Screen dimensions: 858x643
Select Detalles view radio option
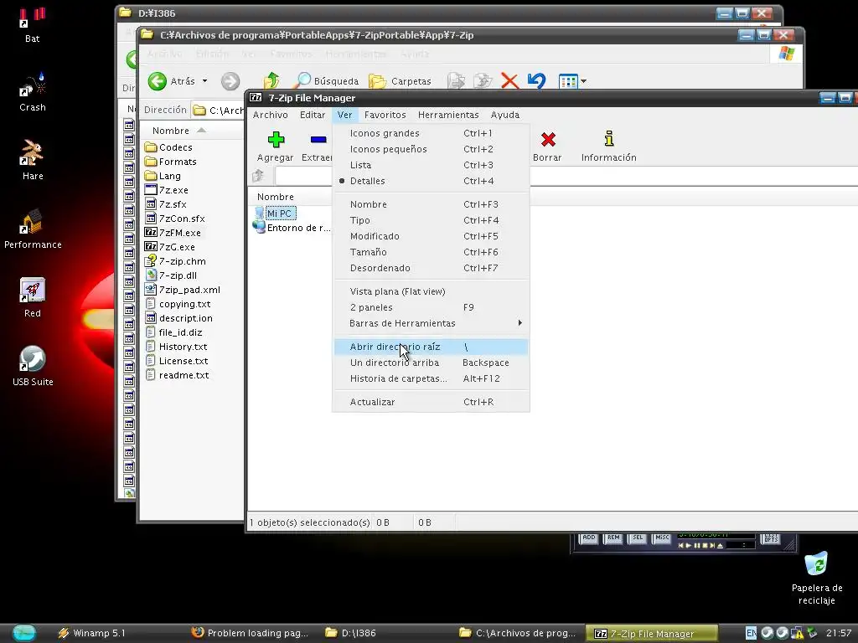(432, 181)
